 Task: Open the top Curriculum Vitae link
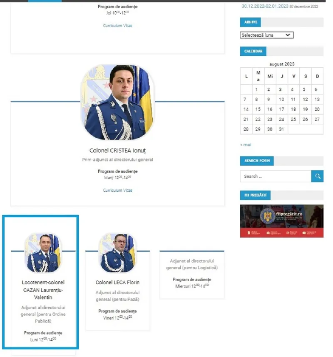[x=117, y=25]
